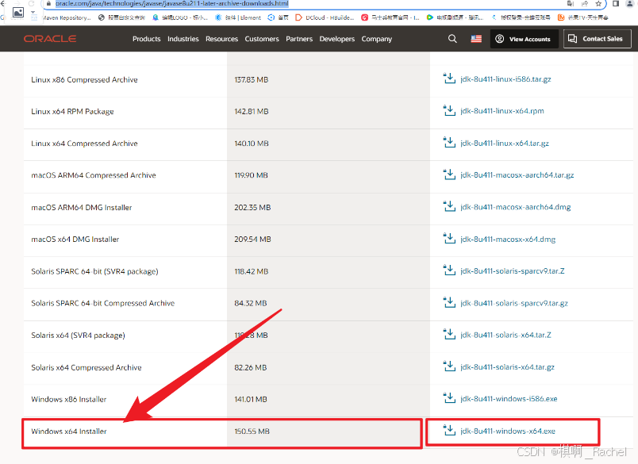The width and height of the screenshot is (638, 464).
Task: Select 'Windows x86 Installer' text
Action: [69, 399]
